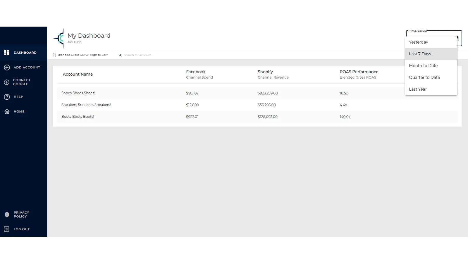Click the Dashboard grid icon in sidebar

click(6, 53)
